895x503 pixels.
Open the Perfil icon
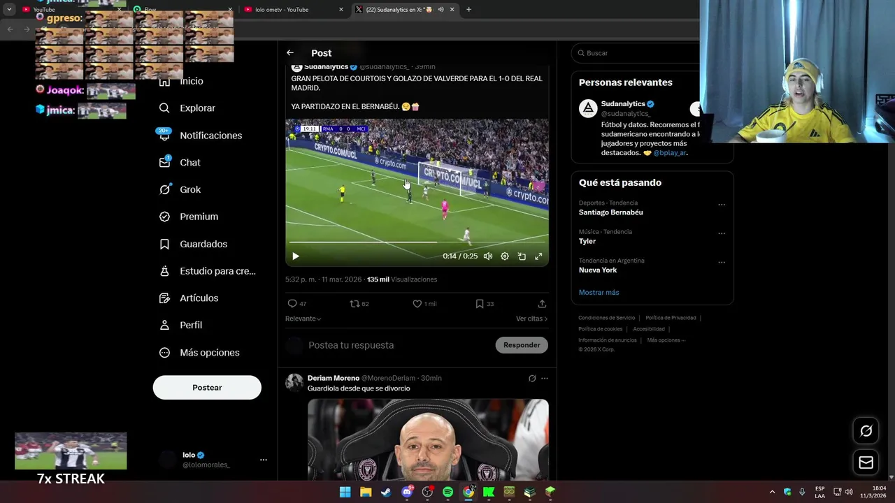pos(164,325)
